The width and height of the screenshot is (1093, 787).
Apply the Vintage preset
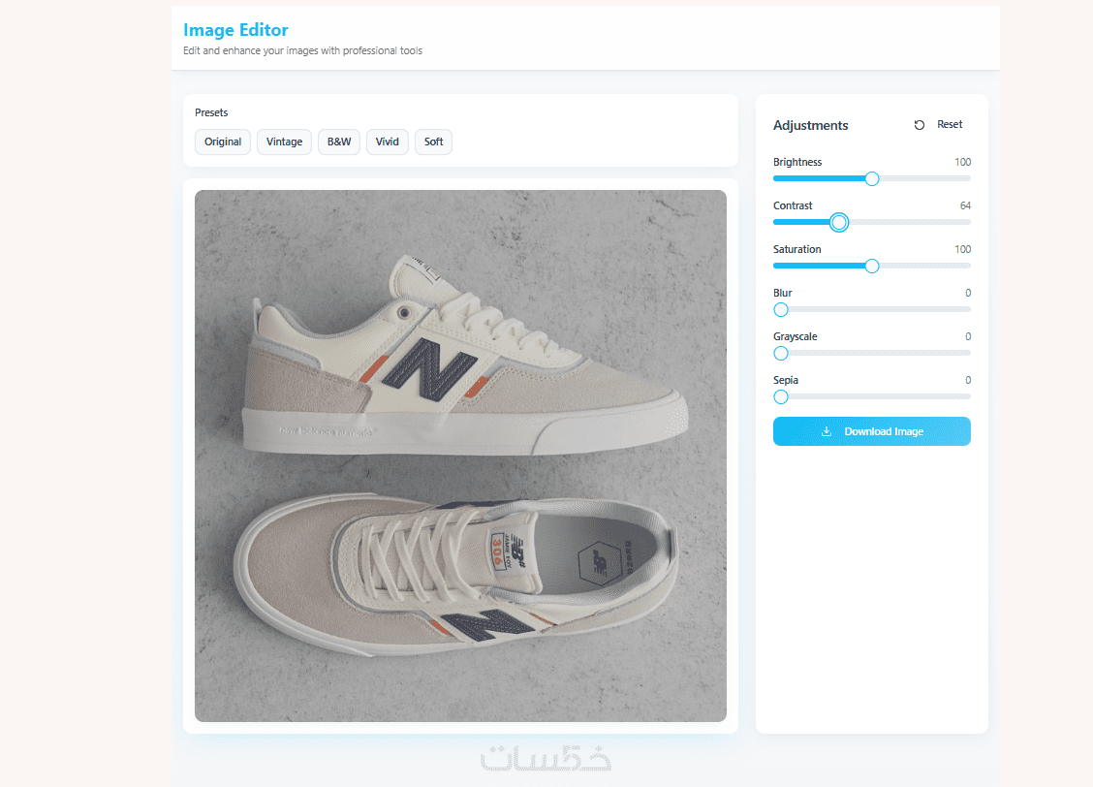(x=284, y=142)
